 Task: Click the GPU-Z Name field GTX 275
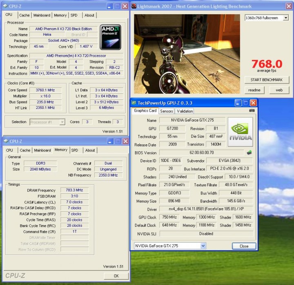192,120
